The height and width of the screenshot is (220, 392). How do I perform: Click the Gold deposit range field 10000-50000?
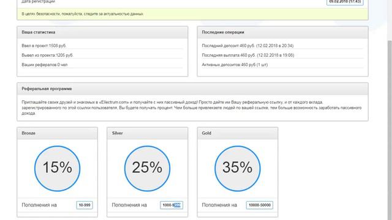[260, 205]
